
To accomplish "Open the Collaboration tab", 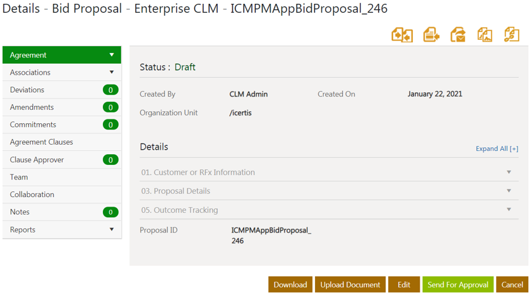I will 32,195.
